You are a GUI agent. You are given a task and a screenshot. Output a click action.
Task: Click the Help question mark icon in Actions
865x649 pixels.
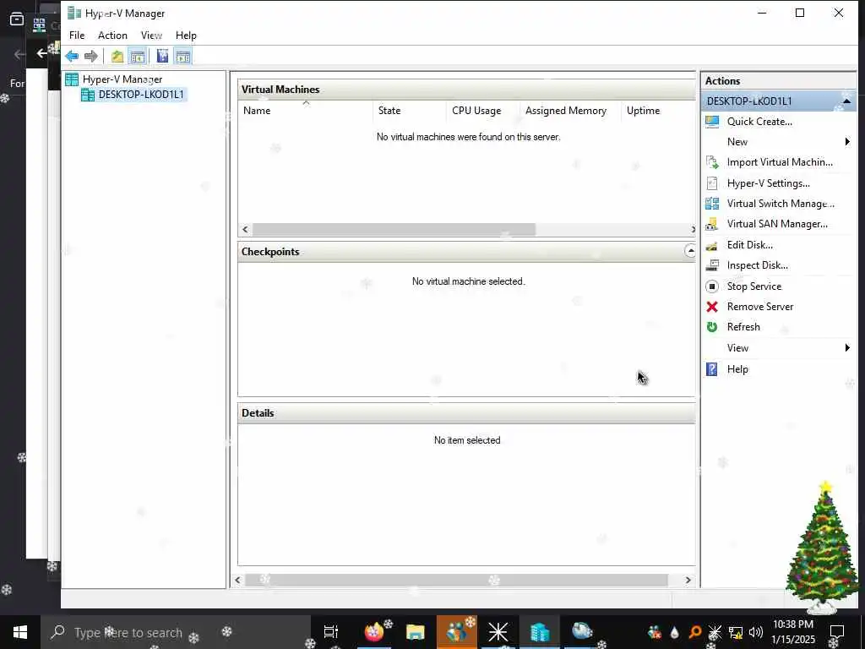click(x=712, y=369)
